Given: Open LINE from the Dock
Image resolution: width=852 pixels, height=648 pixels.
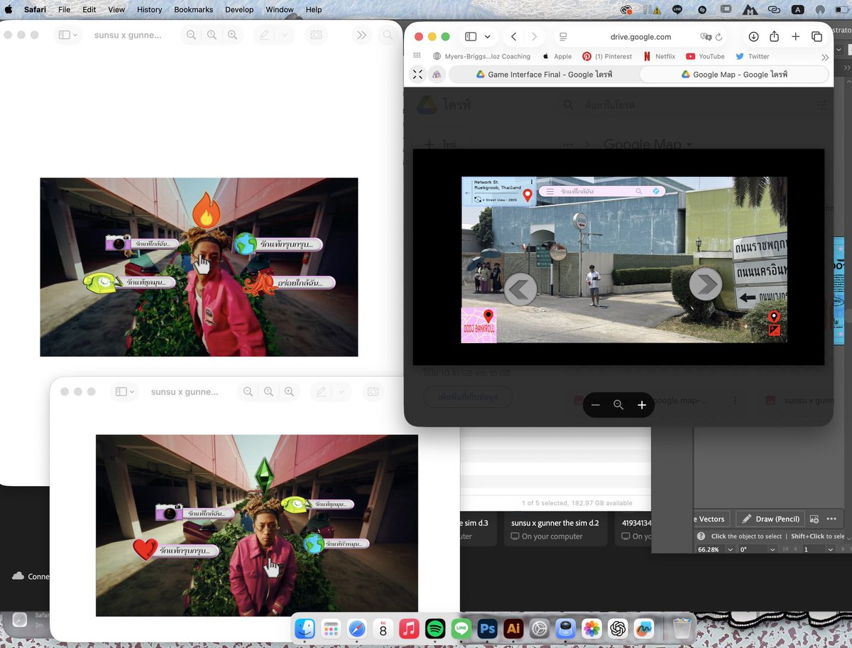Looking at the screenshot, I should (461, 628).
